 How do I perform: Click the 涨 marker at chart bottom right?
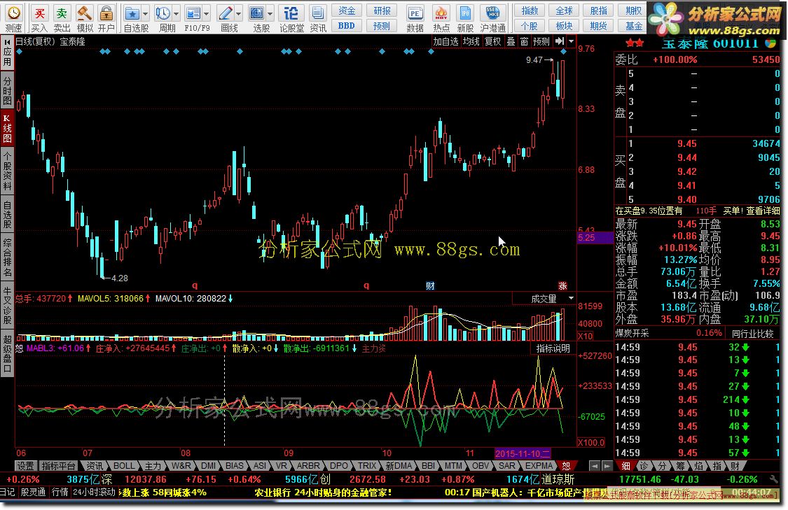coord(562,285)
